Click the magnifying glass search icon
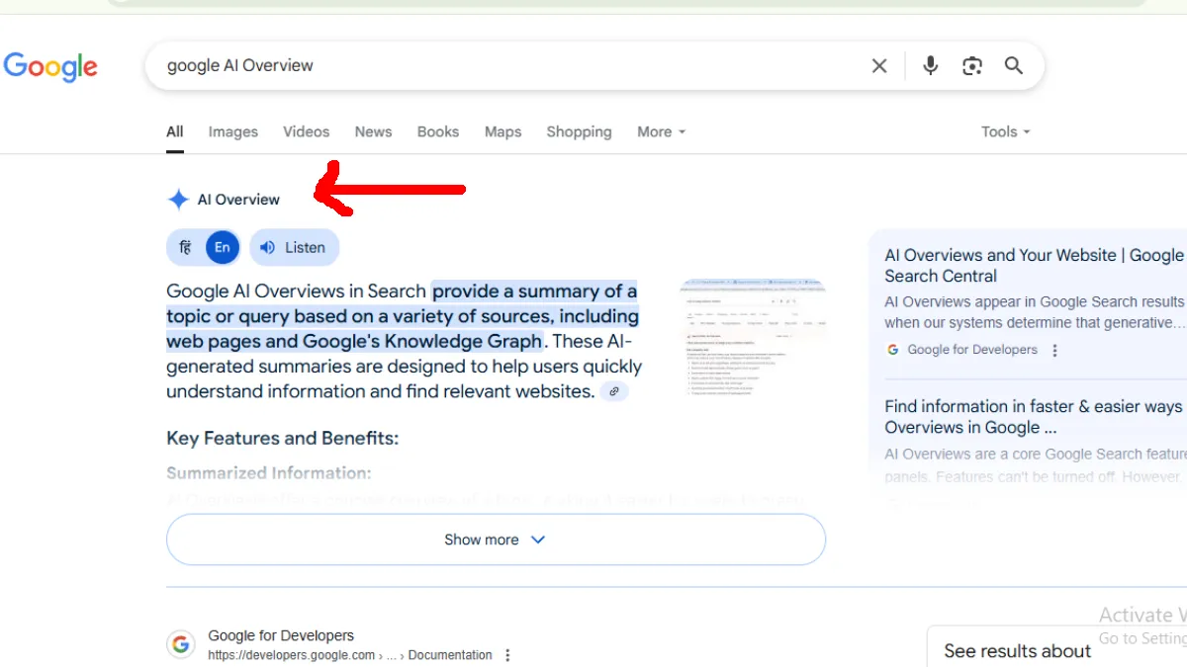The width and height of the screenshot is (1187, 667). point(1014,66)
